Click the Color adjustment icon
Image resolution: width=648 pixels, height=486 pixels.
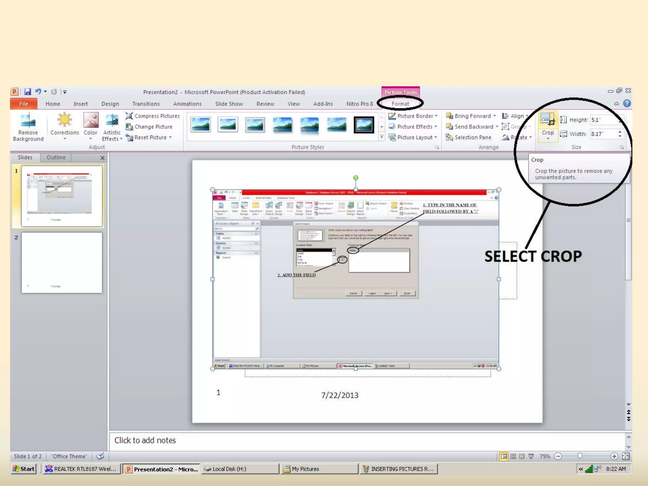pos(90,121)
